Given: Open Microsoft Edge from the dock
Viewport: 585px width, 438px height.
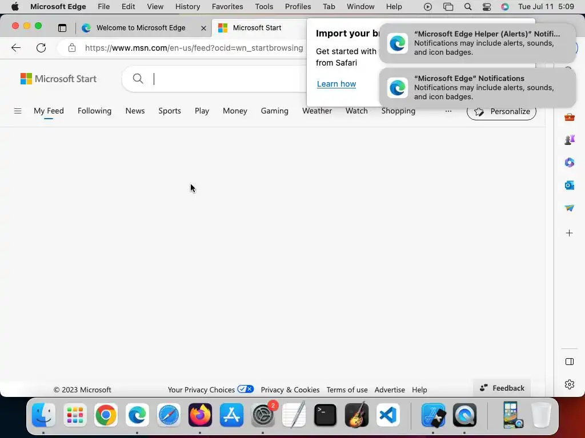Looking at the screenshot, I should click(x=137, y=415).
